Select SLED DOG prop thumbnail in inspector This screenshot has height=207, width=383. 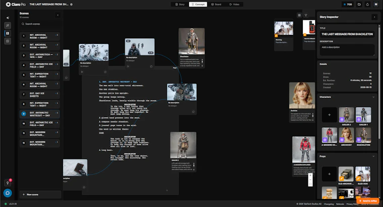pos(363,174)
